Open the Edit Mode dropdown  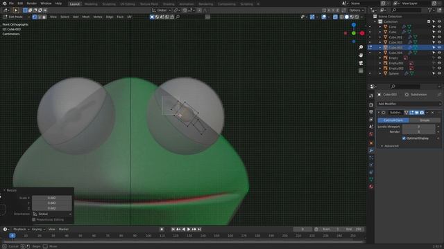(x=17, y=17)
